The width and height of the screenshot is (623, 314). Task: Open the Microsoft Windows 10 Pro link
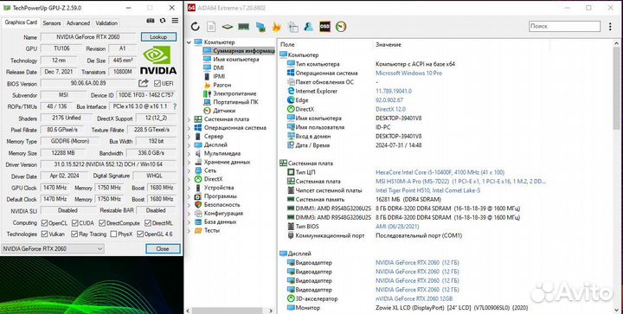click(408, 73)
